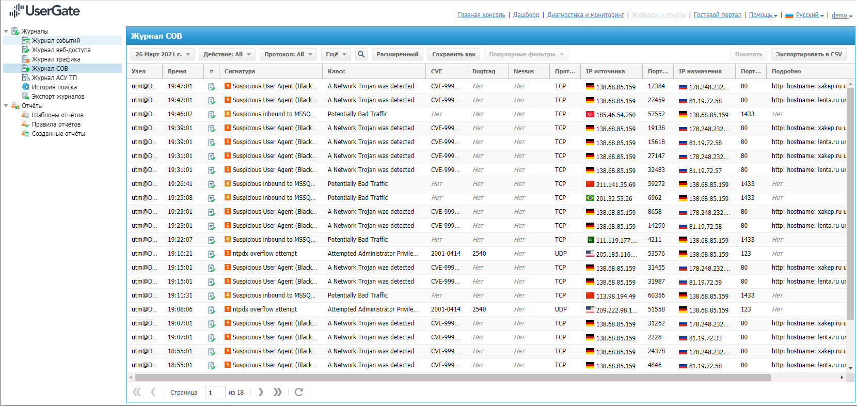Click the Сохранить как button
Image resolution: width=857 pixels, height=406 pixels.
[454, 54]
